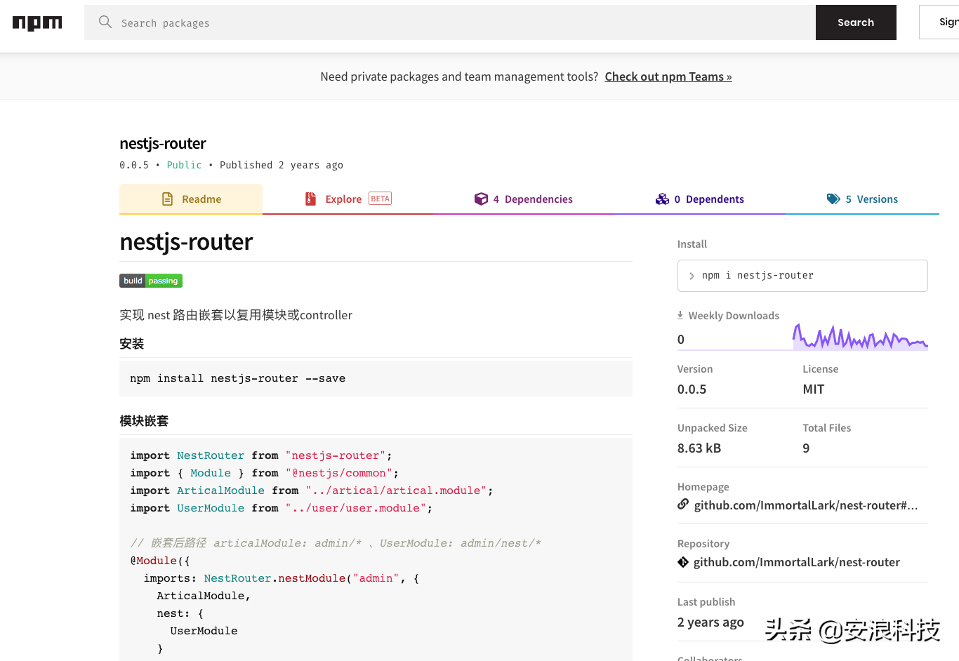The width and height of the screenshot is (959, 661).
Task: Click the Public label
Action: pos(184,165)
